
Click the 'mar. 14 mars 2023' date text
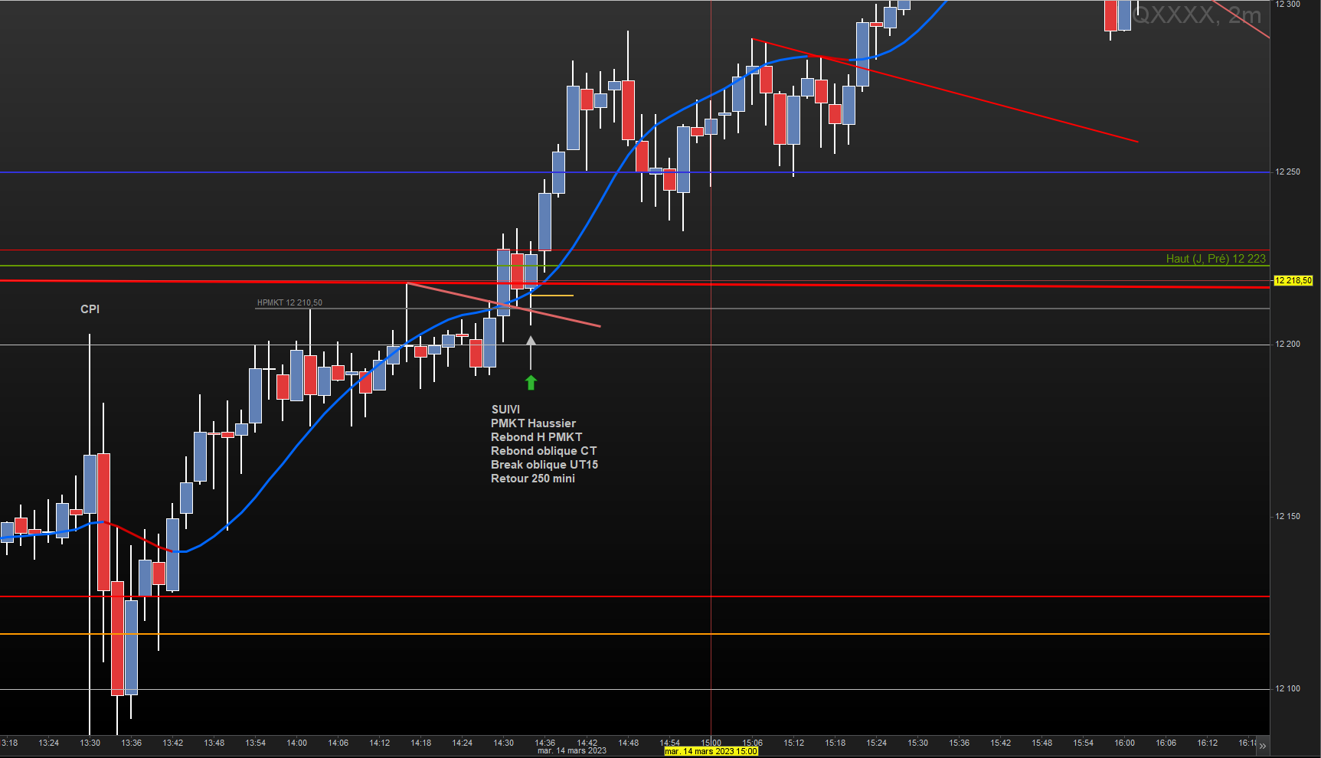tap(571, 751)
